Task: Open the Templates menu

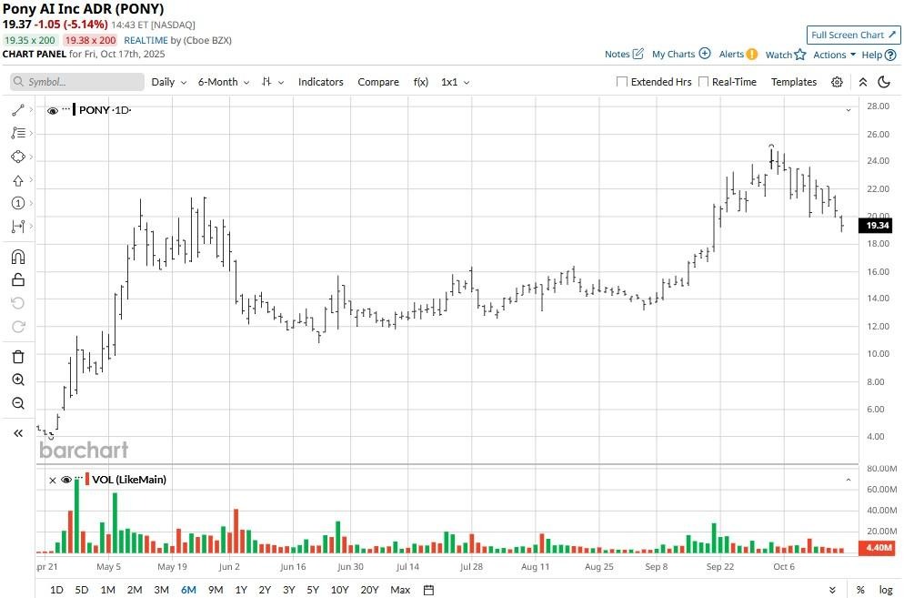Action: (794, 82)
